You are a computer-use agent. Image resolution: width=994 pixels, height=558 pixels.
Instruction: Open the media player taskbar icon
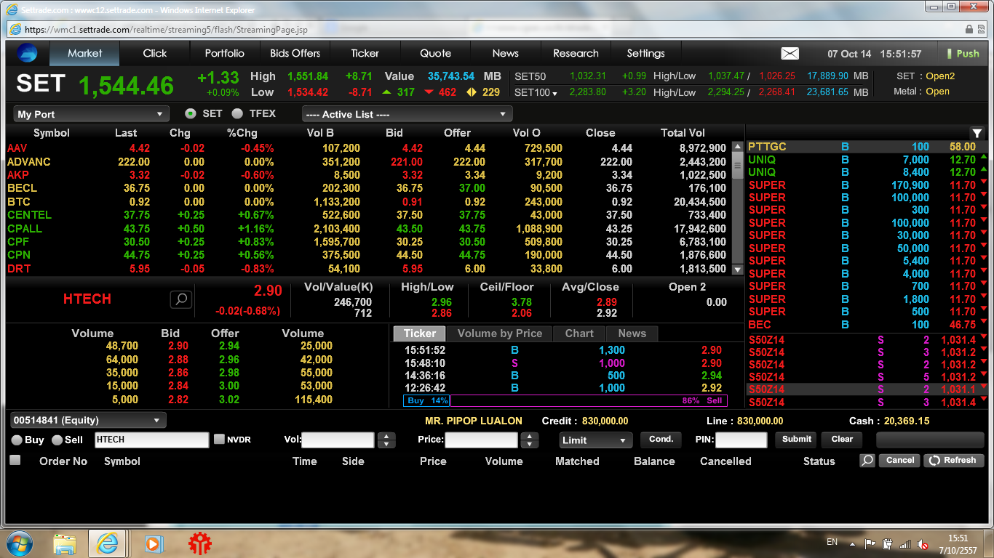click(153, 543)
